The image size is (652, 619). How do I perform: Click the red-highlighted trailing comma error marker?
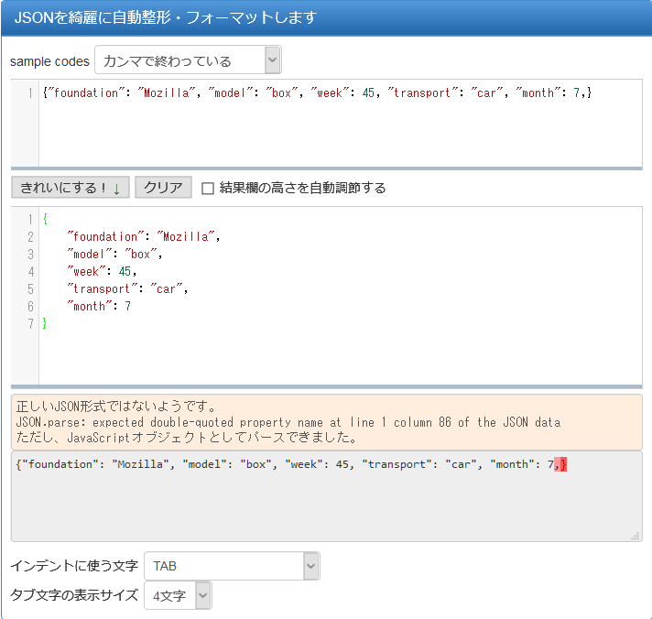tap(560, 464)
